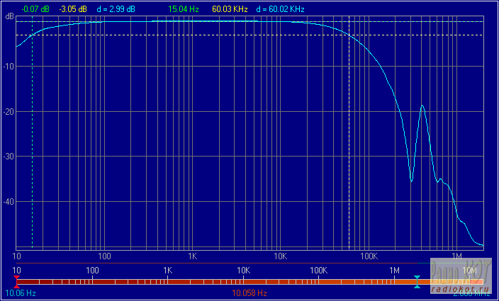Screen dimensions: 499x301
Task: Click the orange frequency range bar
Action: coord(250,282)
